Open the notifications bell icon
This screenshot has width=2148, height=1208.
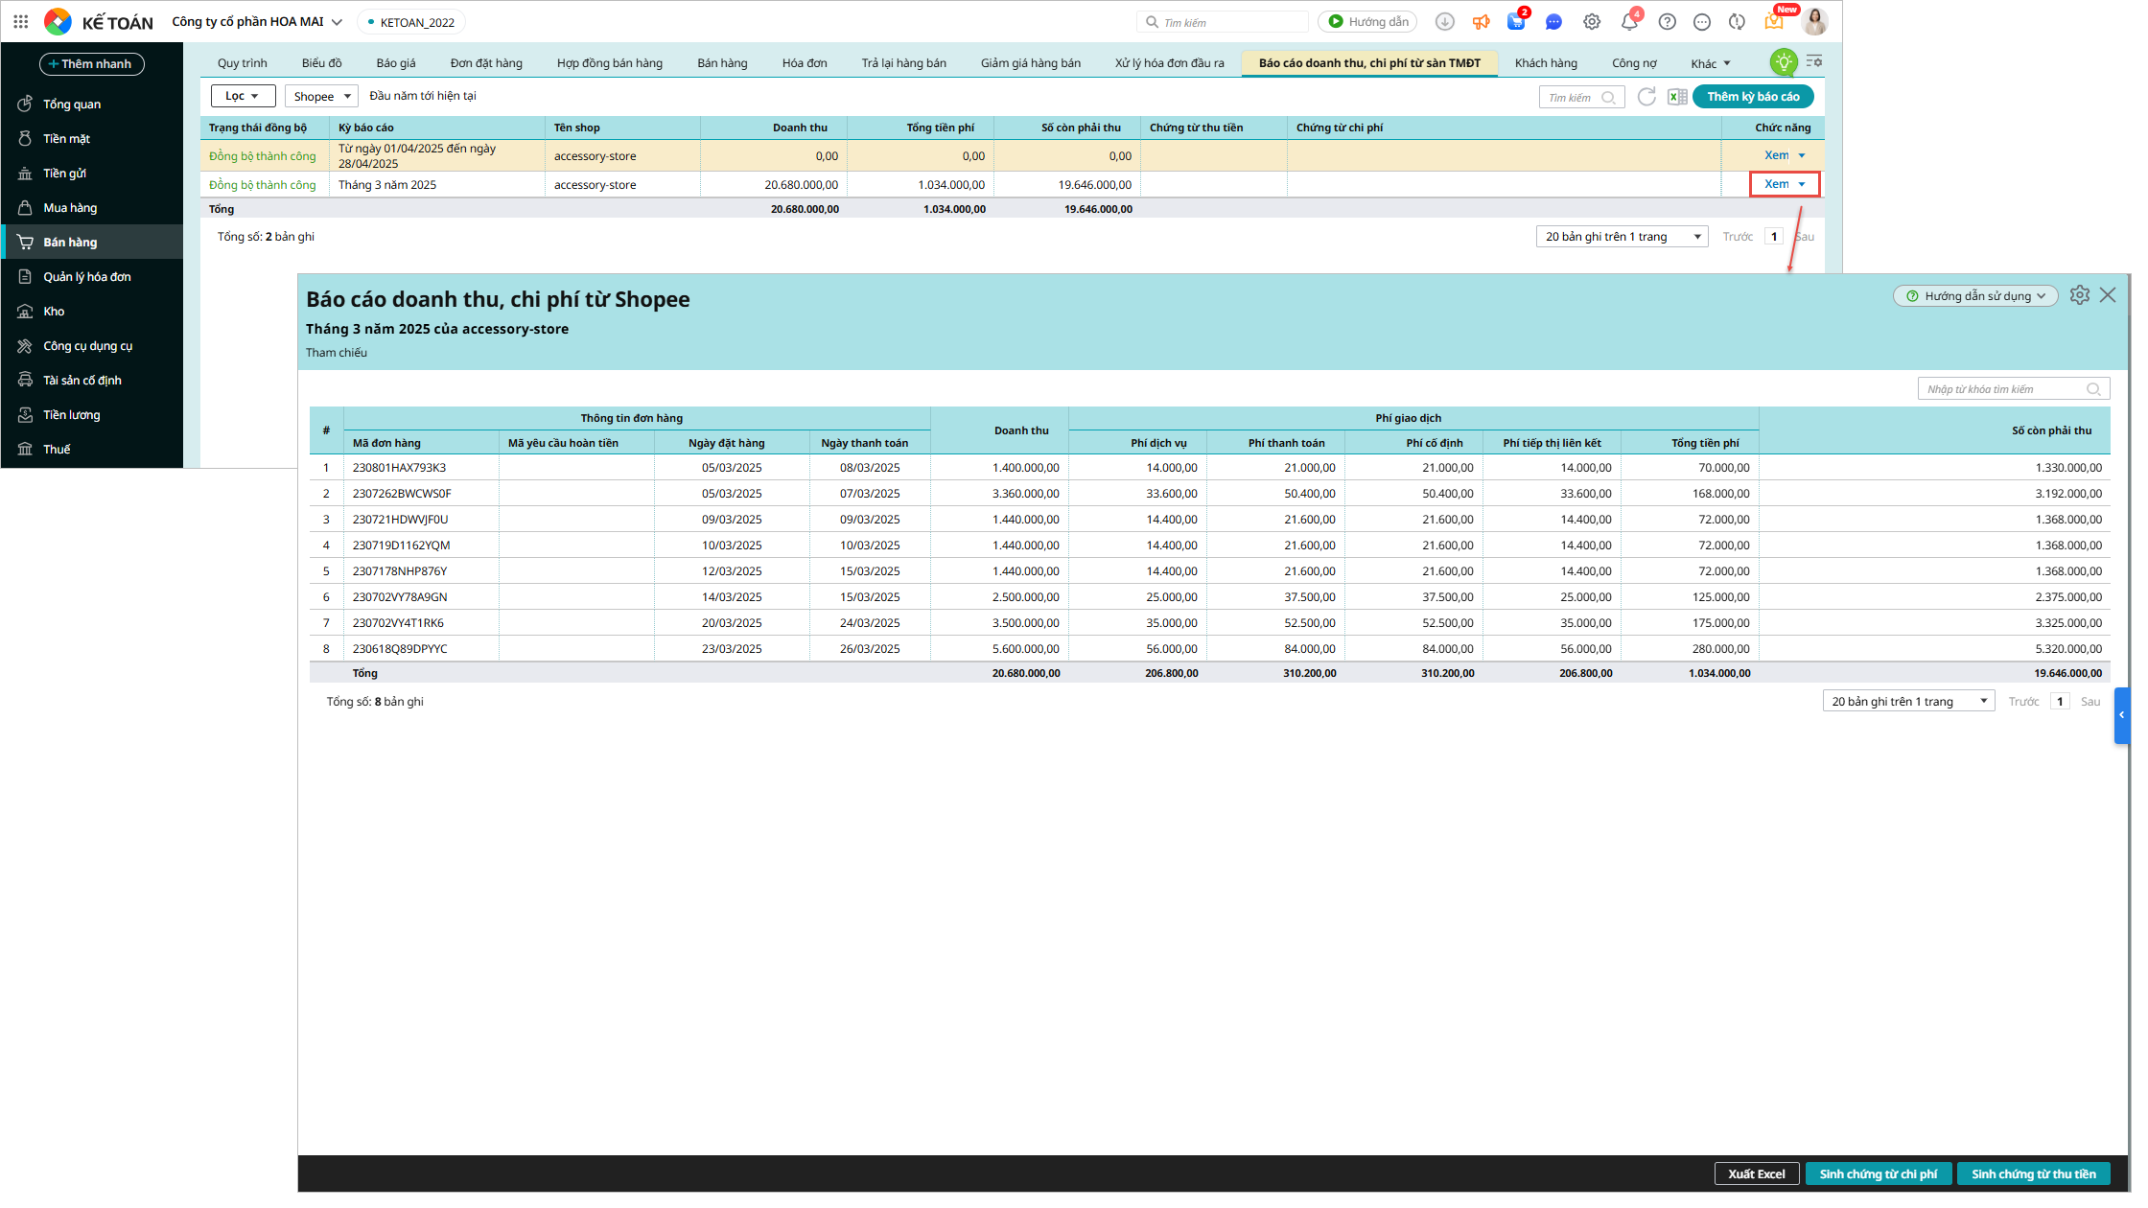pos(1628,22)
